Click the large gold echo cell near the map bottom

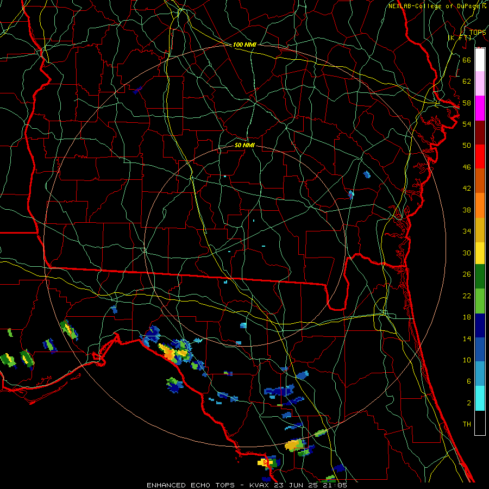click(x=293, y=445)
